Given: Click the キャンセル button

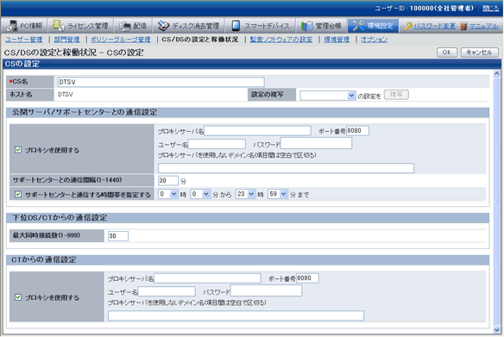Looking at the screenshot, I should 479,53.
